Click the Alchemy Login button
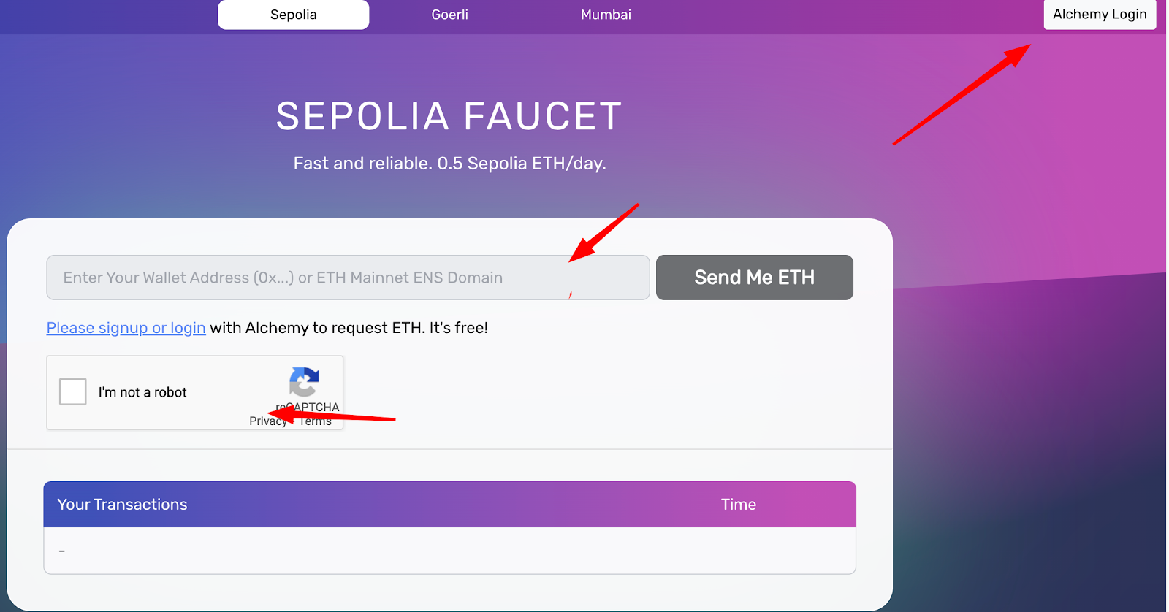Viewport: 1169px width, 612px height. tap(1100, 15)
